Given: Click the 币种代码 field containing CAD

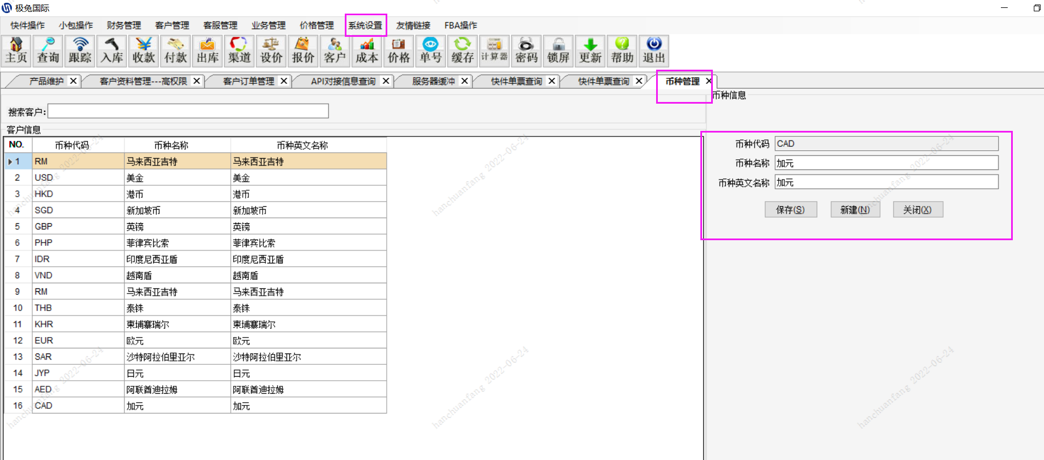Looking at the screenshot, I should point(886,144).
